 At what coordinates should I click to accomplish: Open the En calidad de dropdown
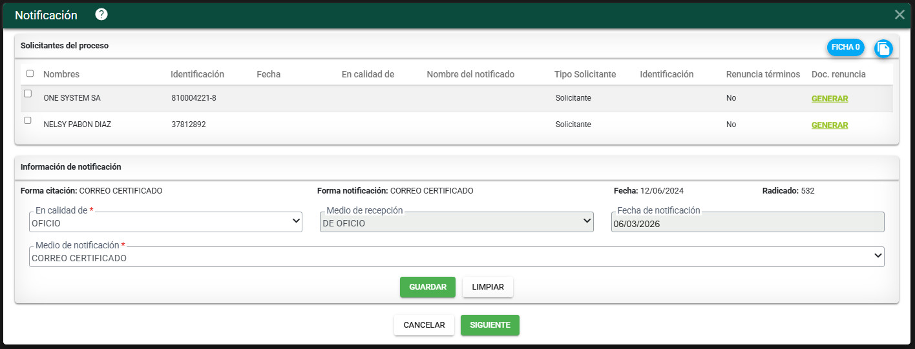tap(165, 222)
